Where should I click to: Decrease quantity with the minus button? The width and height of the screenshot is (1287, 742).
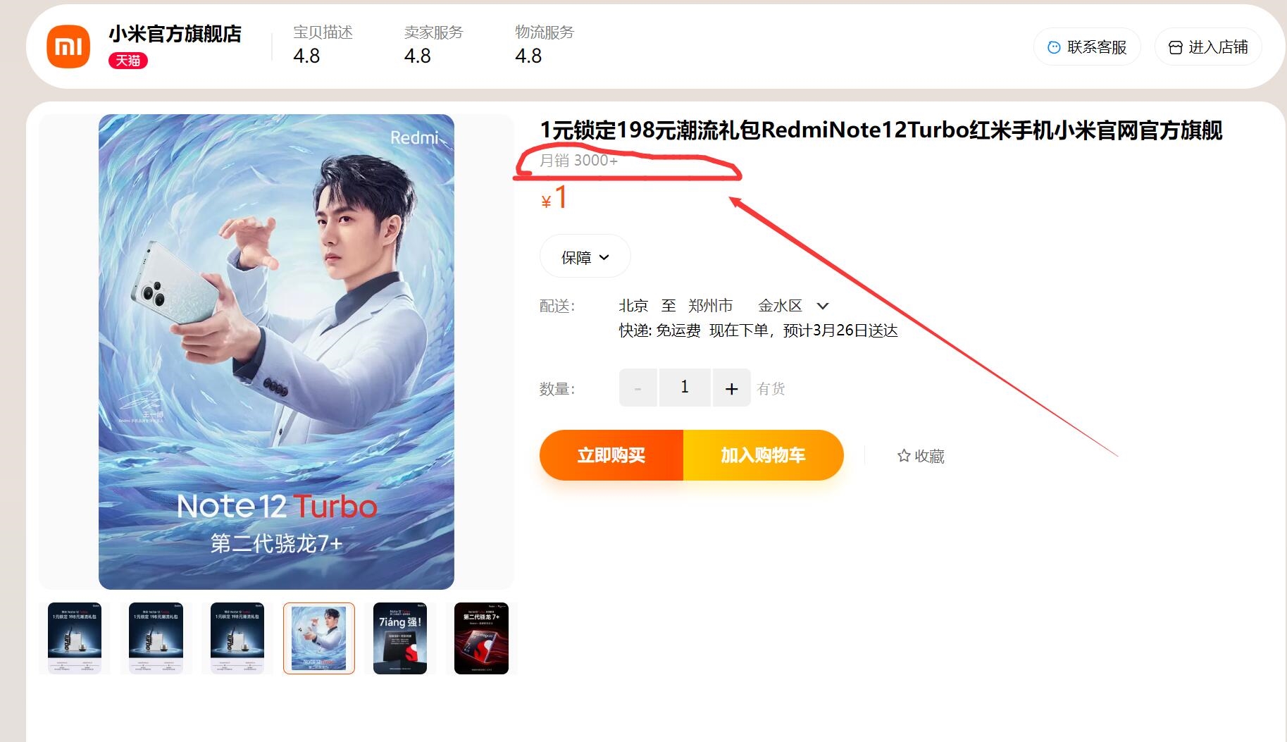[638, 388]
